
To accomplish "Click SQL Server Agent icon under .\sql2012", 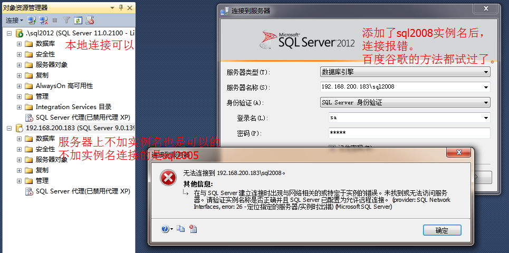I will tap(29, 118).
